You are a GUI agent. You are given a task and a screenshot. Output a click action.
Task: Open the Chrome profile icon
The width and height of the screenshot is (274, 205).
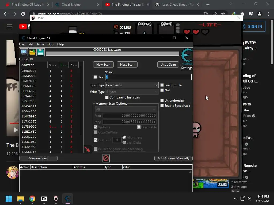pyautogui.click(x=260, y=14)
